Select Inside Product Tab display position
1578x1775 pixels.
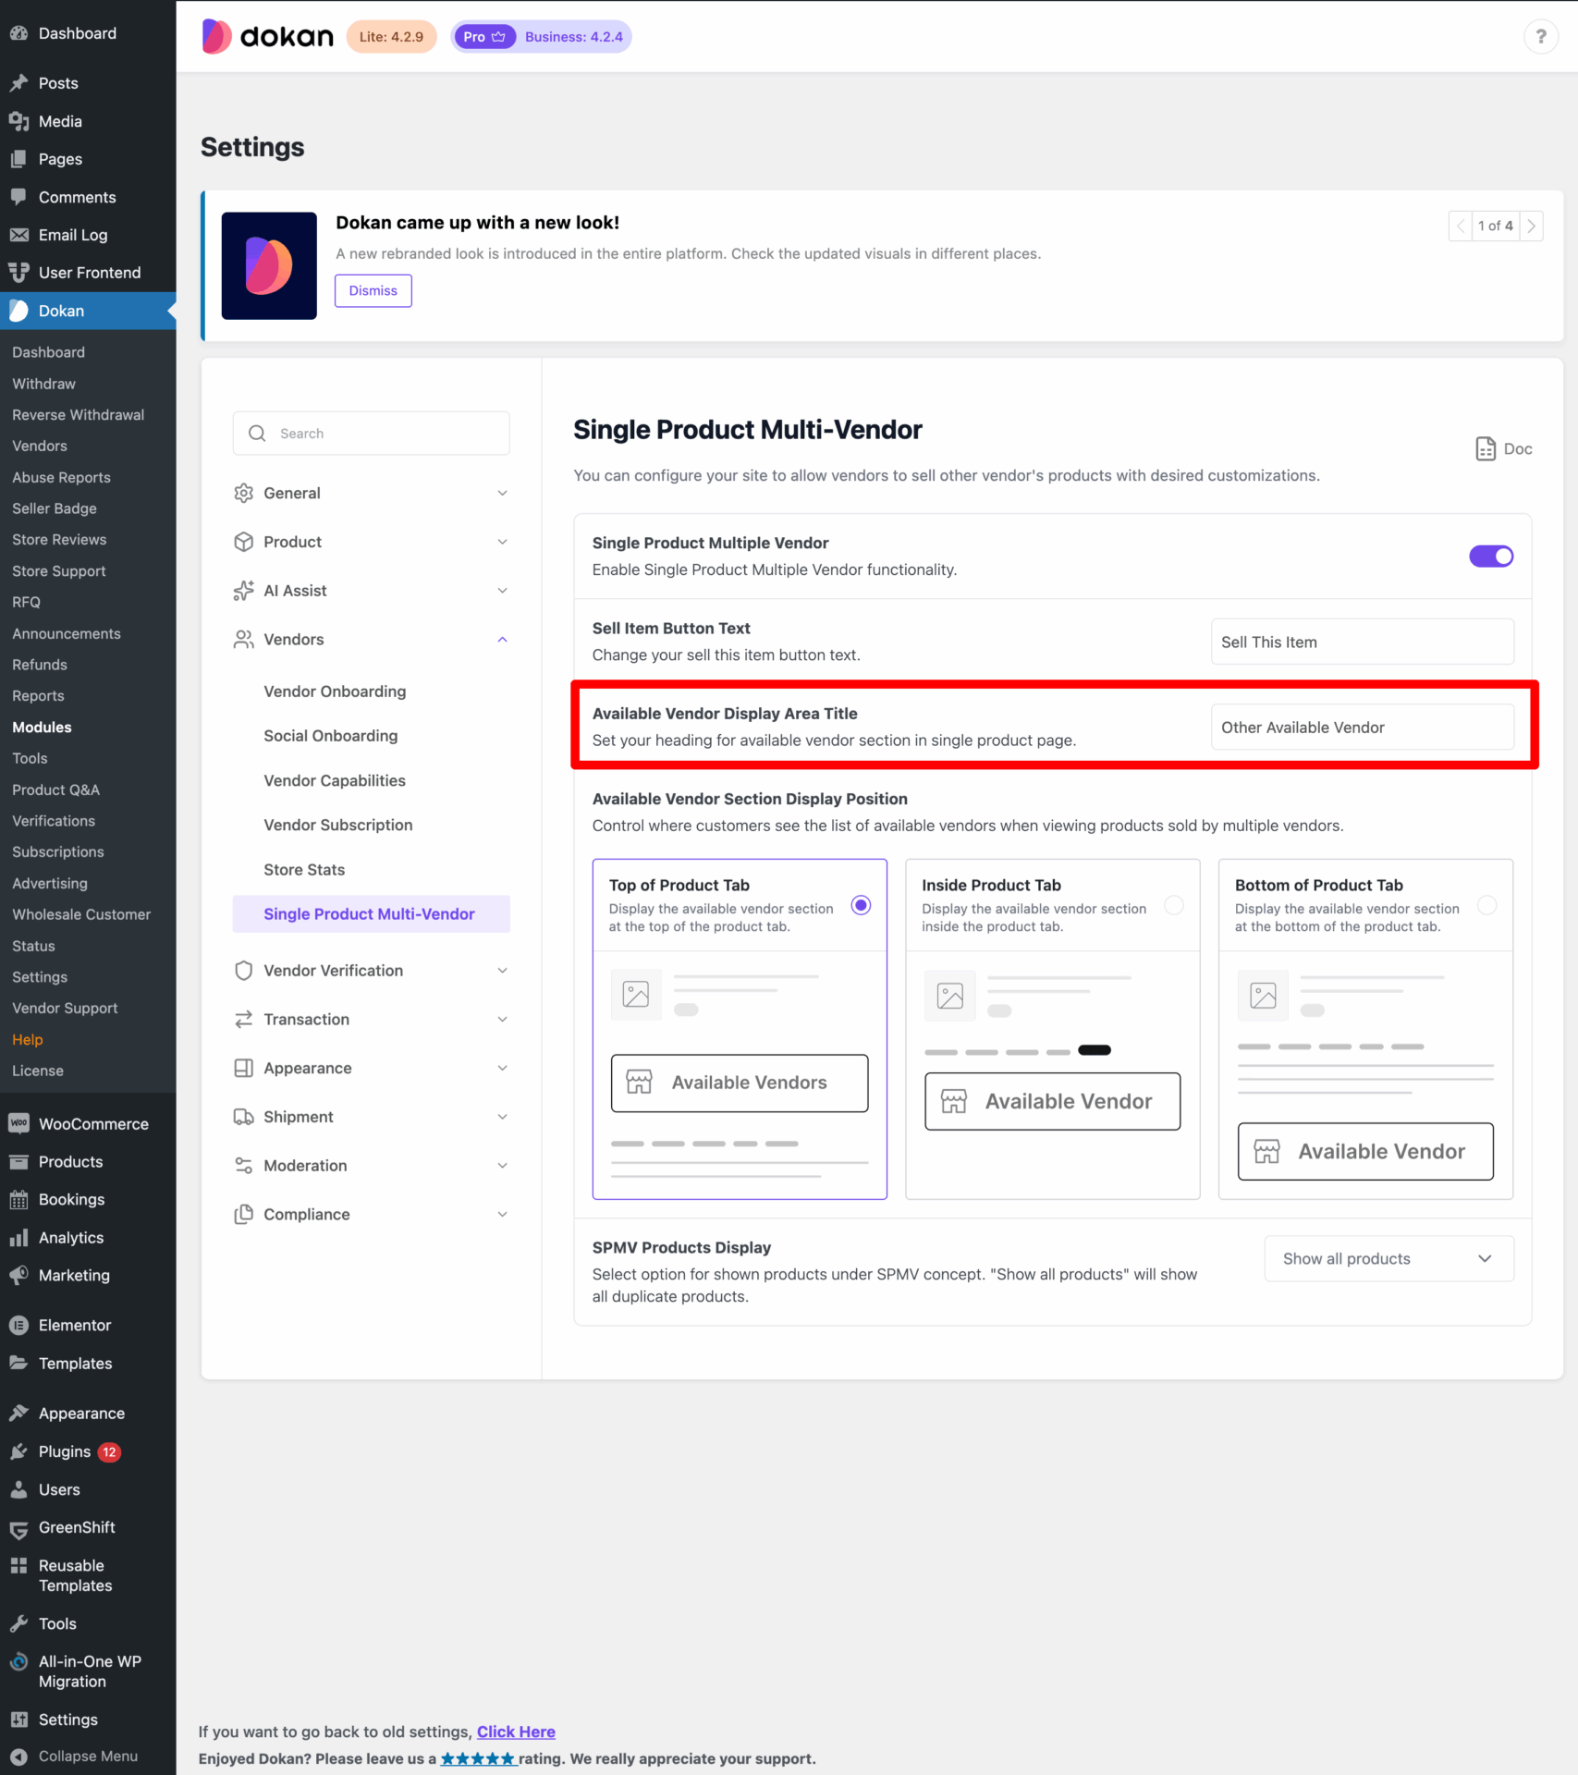1174,906
